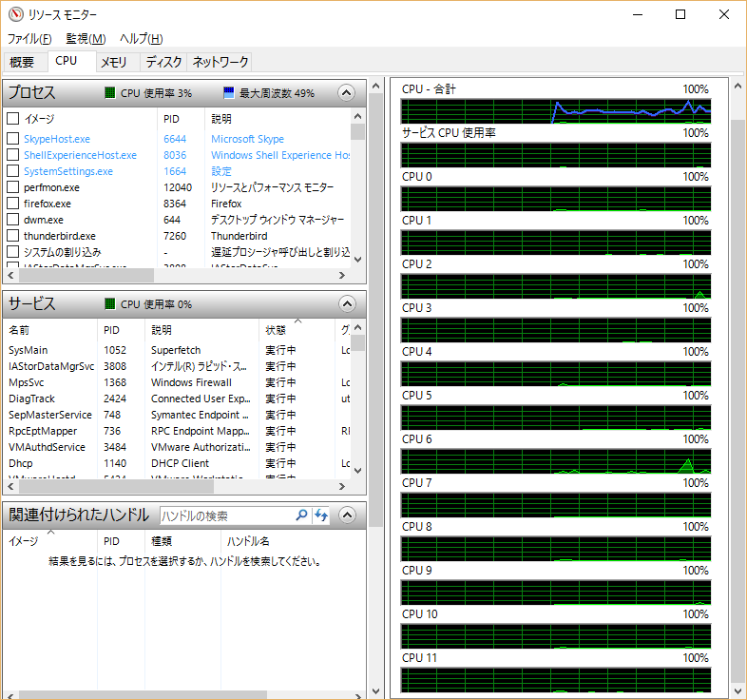Open the 監視(M) menu
Viewport: 747px width, 700px height.
[86, 39]
